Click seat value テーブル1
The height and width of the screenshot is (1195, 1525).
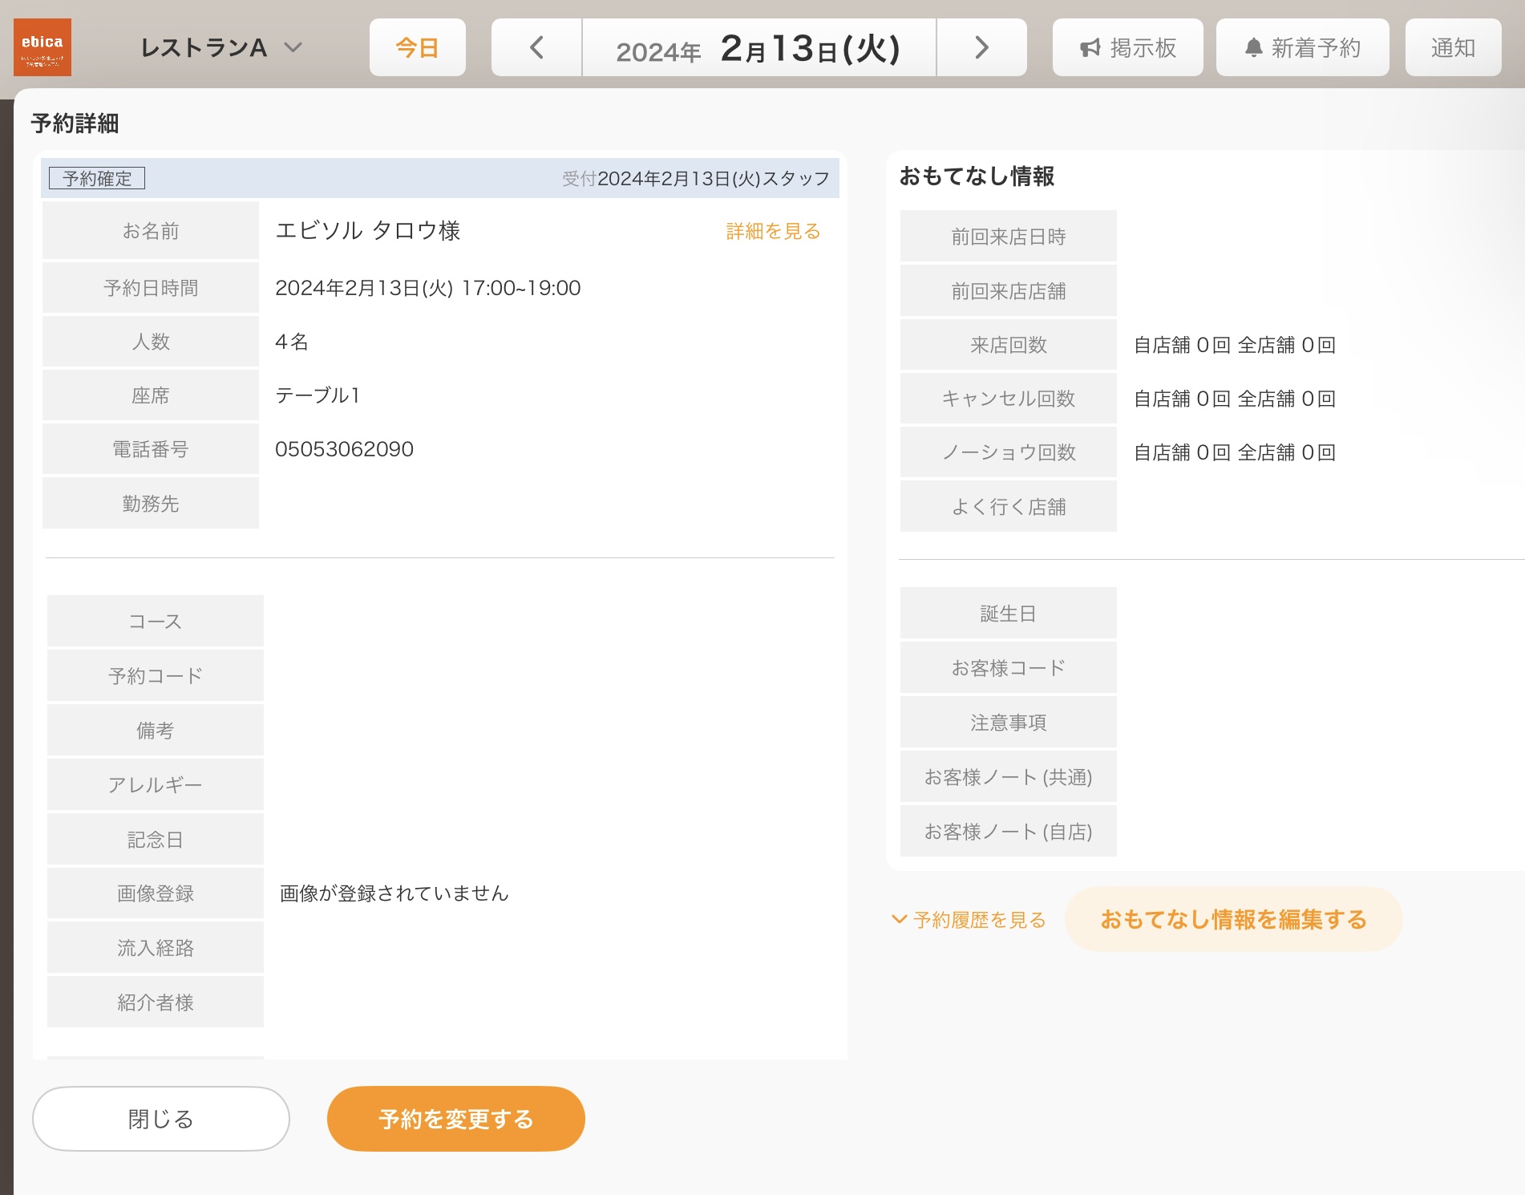pos(318,395)
